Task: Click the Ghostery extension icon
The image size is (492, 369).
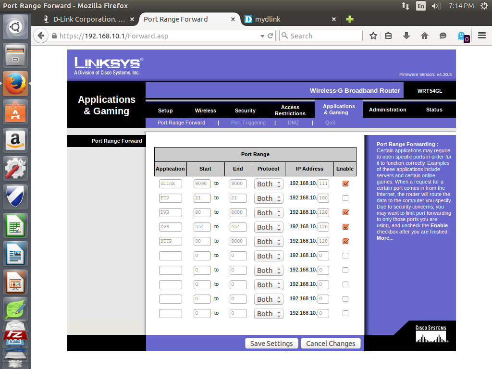Action: coord(463,37)
